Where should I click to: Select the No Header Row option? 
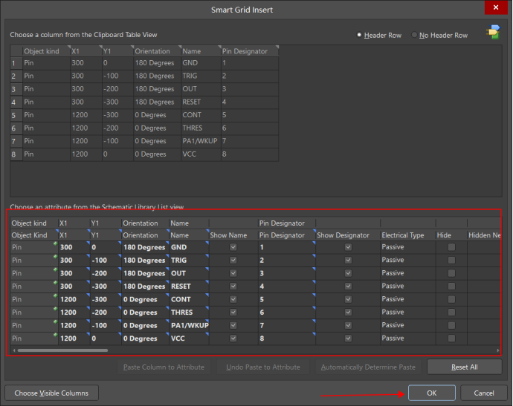tap(416, 35)
